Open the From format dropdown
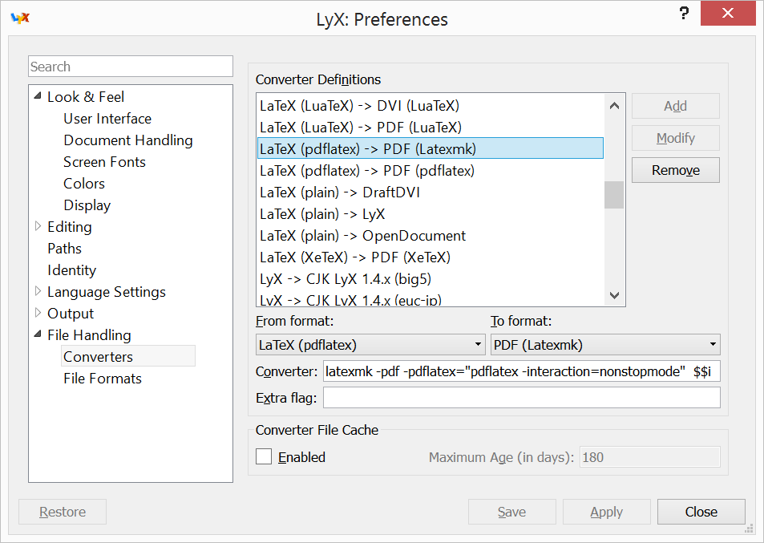Viewport: 764px width, 543px height. tap(370, 345)
